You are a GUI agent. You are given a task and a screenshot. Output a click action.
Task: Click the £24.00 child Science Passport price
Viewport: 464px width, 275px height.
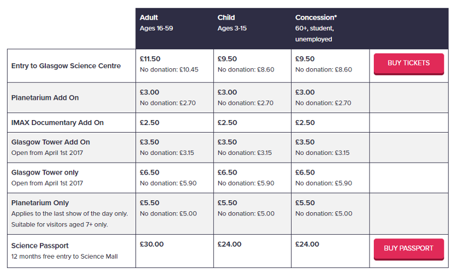click(229, 244)
